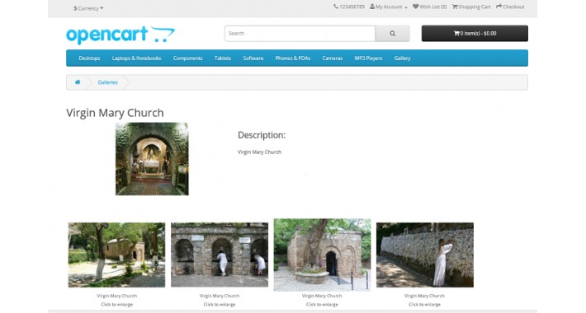
Task: Go to Checkout
Action: (x=510, y=7)
